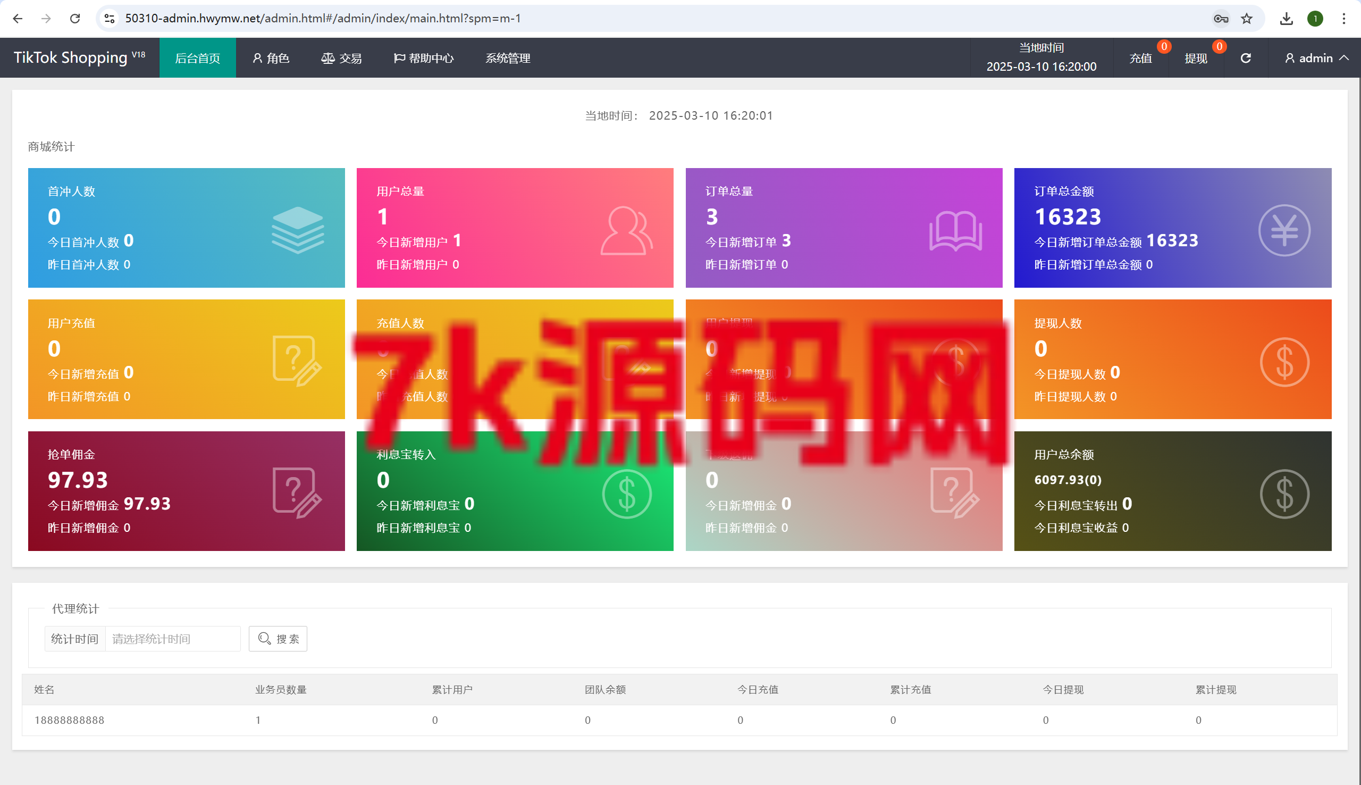Screen dimensions: 1361x785
Task: Open the browser three-dot menu
Action: click(1344, 19)
